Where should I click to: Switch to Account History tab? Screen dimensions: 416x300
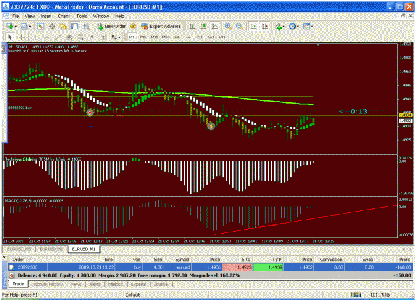click(x=47, y=284)
